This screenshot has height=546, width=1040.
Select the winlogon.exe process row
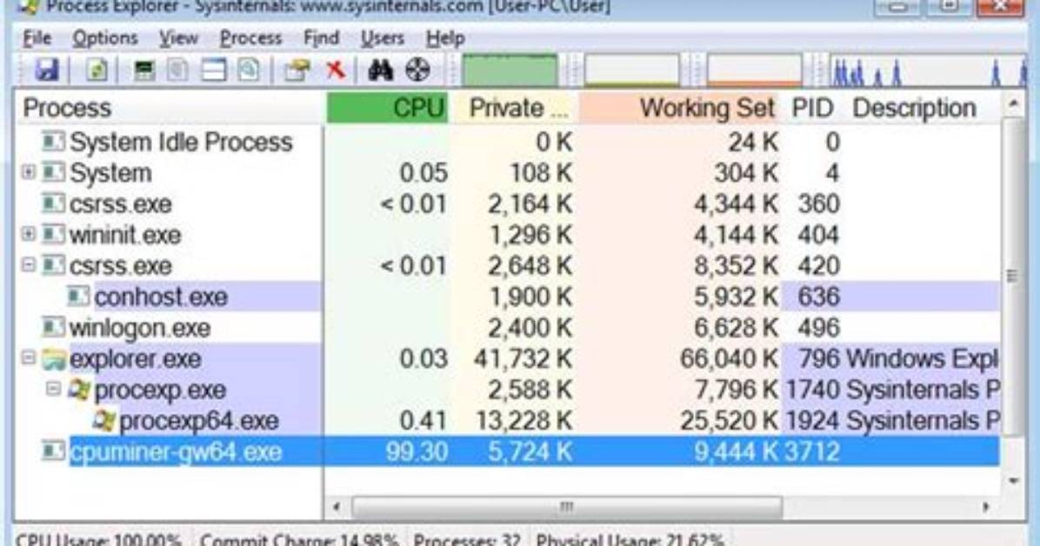point(508,328)
